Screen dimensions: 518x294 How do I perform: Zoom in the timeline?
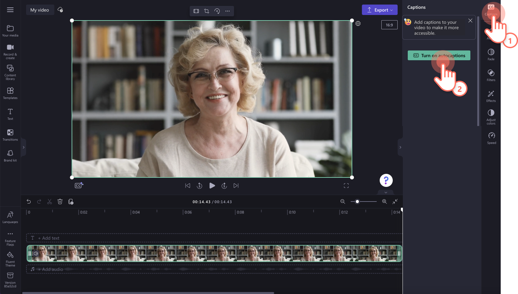click(x=385, y=202)
